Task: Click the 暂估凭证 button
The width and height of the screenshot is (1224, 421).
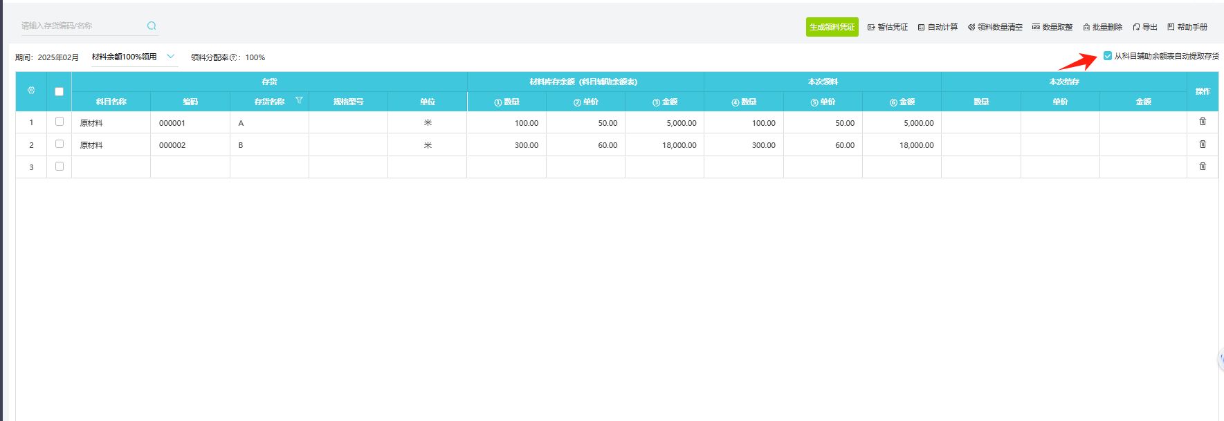Action: [888, 27]
